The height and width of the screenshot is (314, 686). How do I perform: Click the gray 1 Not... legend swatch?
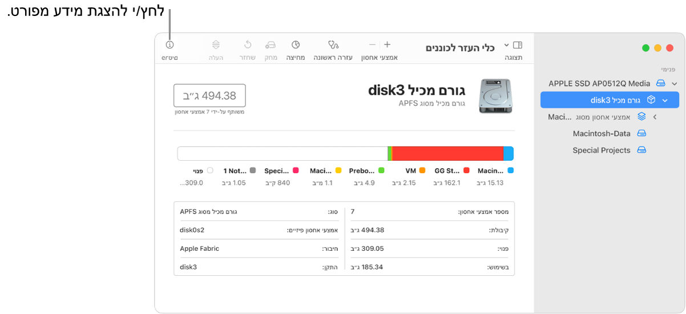point(253,170)
